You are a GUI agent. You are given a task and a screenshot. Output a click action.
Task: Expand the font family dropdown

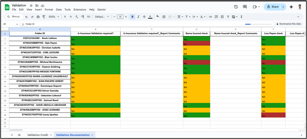pyautogui.click(x=102, y=17)
